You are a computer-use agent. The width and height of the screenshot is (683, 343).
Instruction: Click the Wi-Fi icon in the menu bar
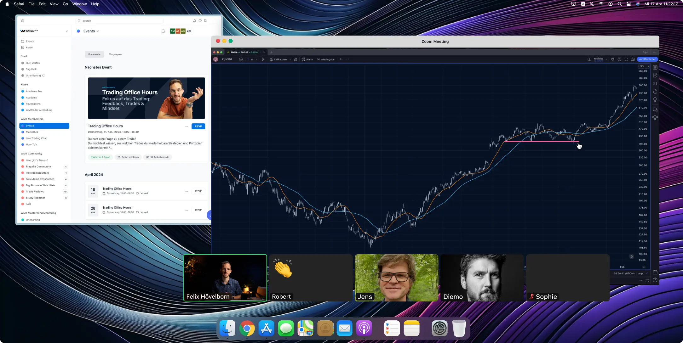pyautogui.click(x=601, y=4)
